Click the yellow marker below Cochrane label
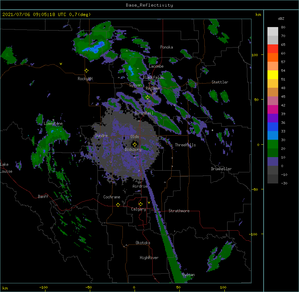Screen dimensions: 299x292 118,205
